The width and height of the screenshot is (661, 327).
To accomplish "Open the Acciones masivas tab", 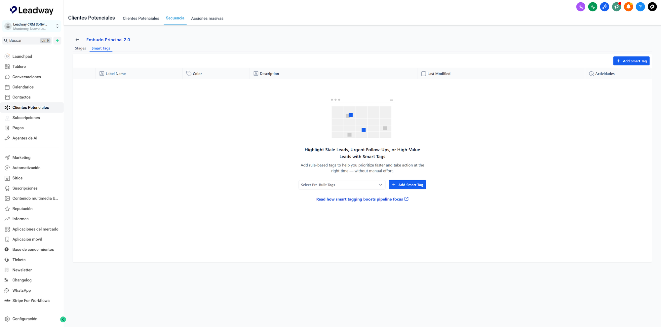I will click(207, 18).
